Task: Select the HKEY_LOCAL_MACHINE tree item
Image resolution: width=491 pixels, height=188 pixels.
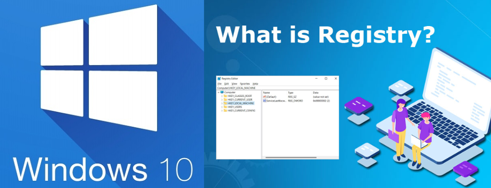Action: pyautogui.click(x=239, y=103)
